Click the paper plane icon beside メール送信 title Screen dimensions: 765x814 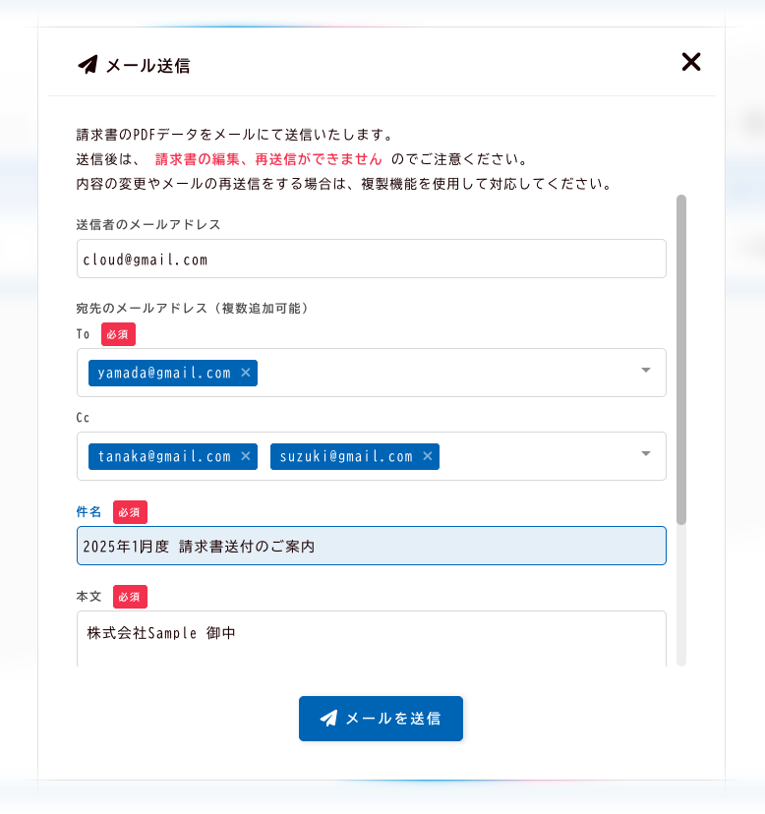(88, 65)
